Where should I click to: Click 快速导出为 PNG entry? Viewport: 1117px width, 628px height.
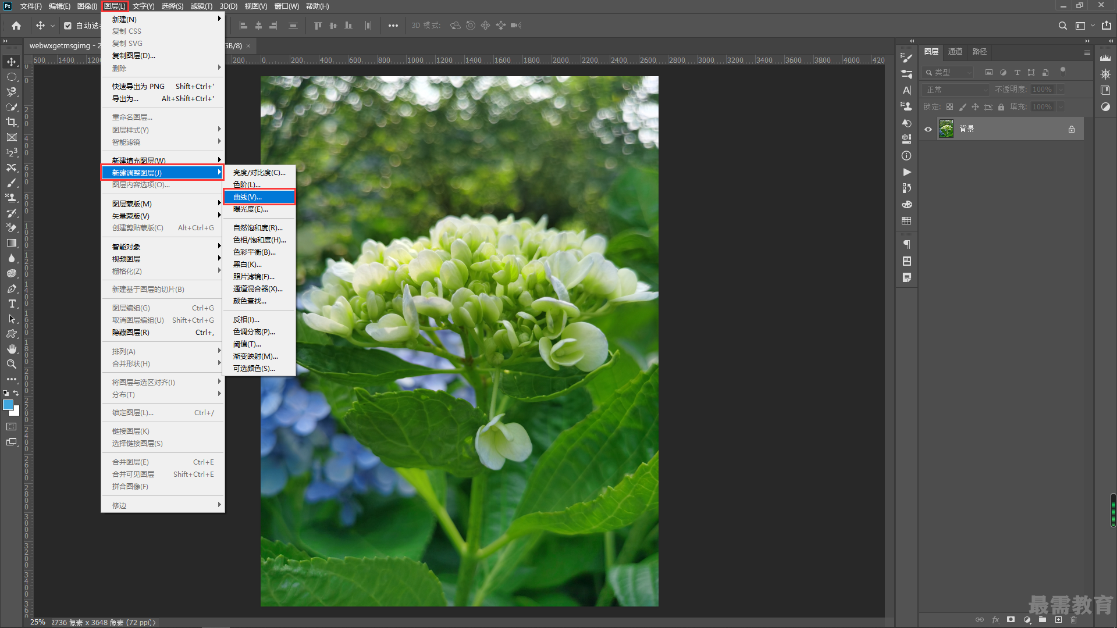point(163,86)
